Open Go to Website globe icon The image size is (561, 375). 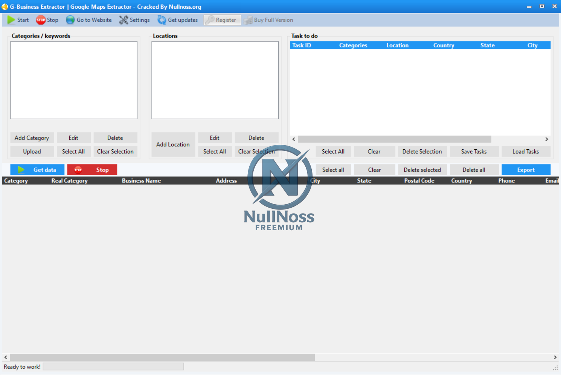(70, 20)
